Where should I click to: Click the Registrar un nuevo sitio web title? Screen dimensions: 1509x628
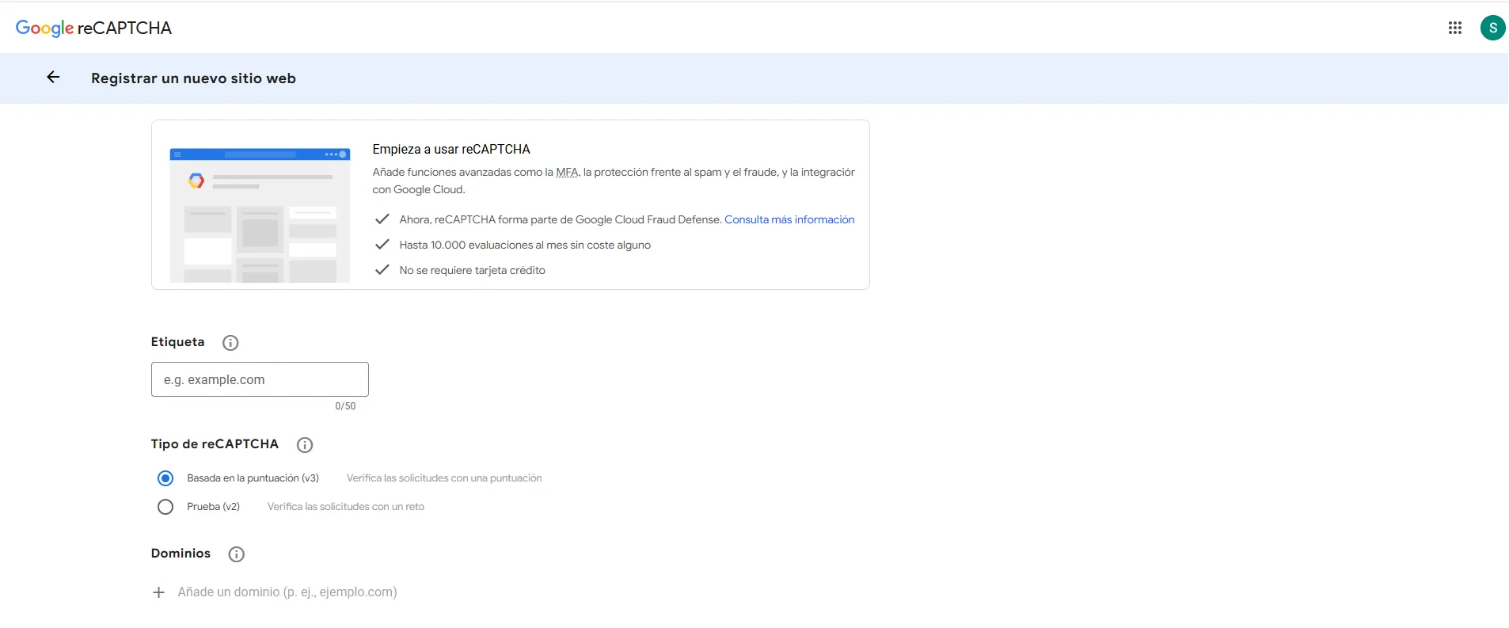point(193,78)
